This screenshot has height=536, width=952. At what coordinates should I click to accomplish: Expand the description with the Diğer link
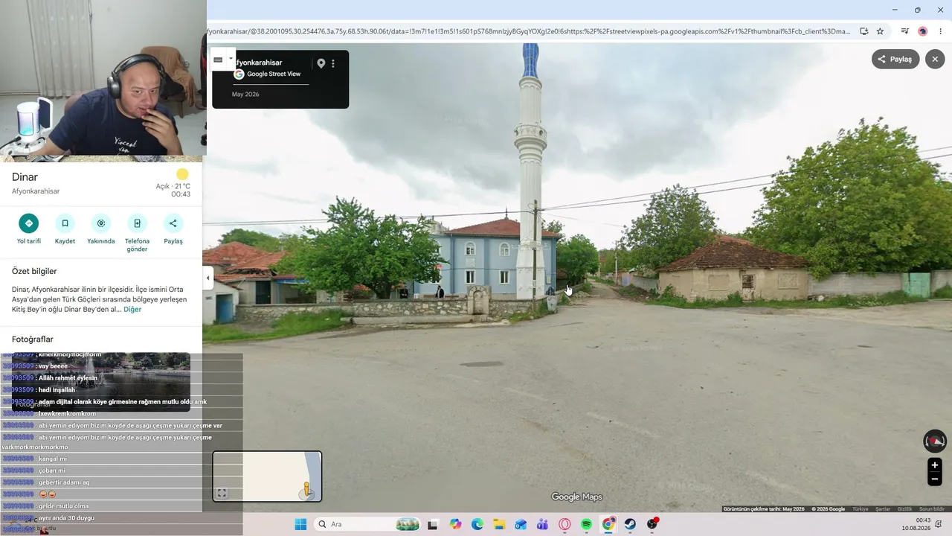tap(132, 310)
